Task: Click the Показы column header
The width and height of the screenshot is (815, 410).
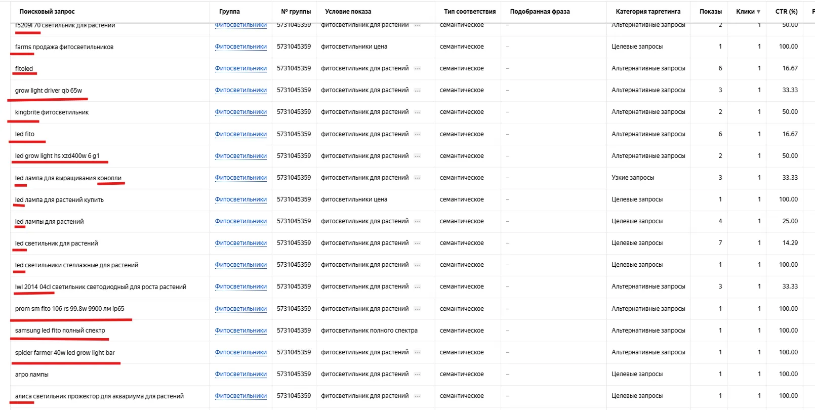Action: tap(710, 12)
